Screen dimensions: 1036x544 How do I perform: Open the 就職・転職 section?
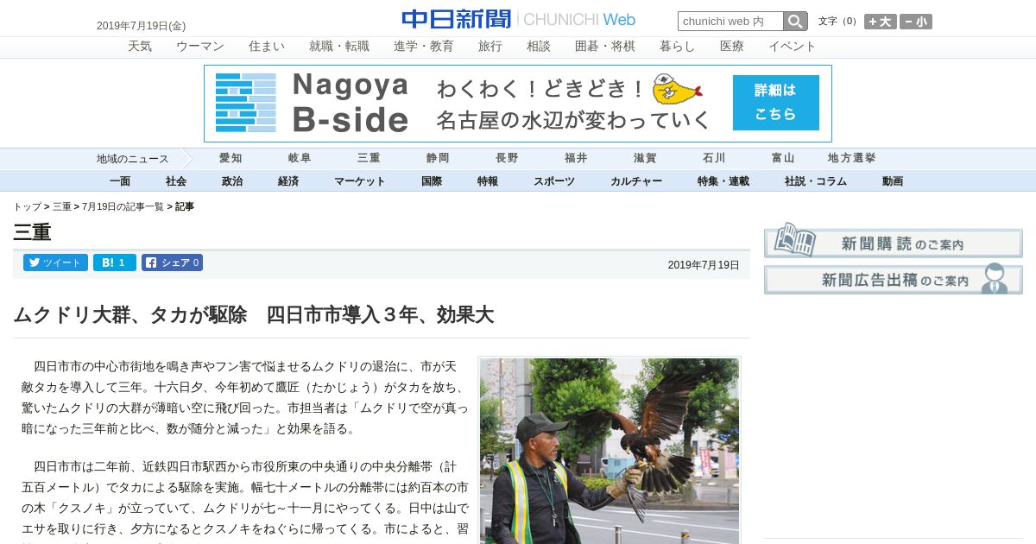[x=339, y=47]
